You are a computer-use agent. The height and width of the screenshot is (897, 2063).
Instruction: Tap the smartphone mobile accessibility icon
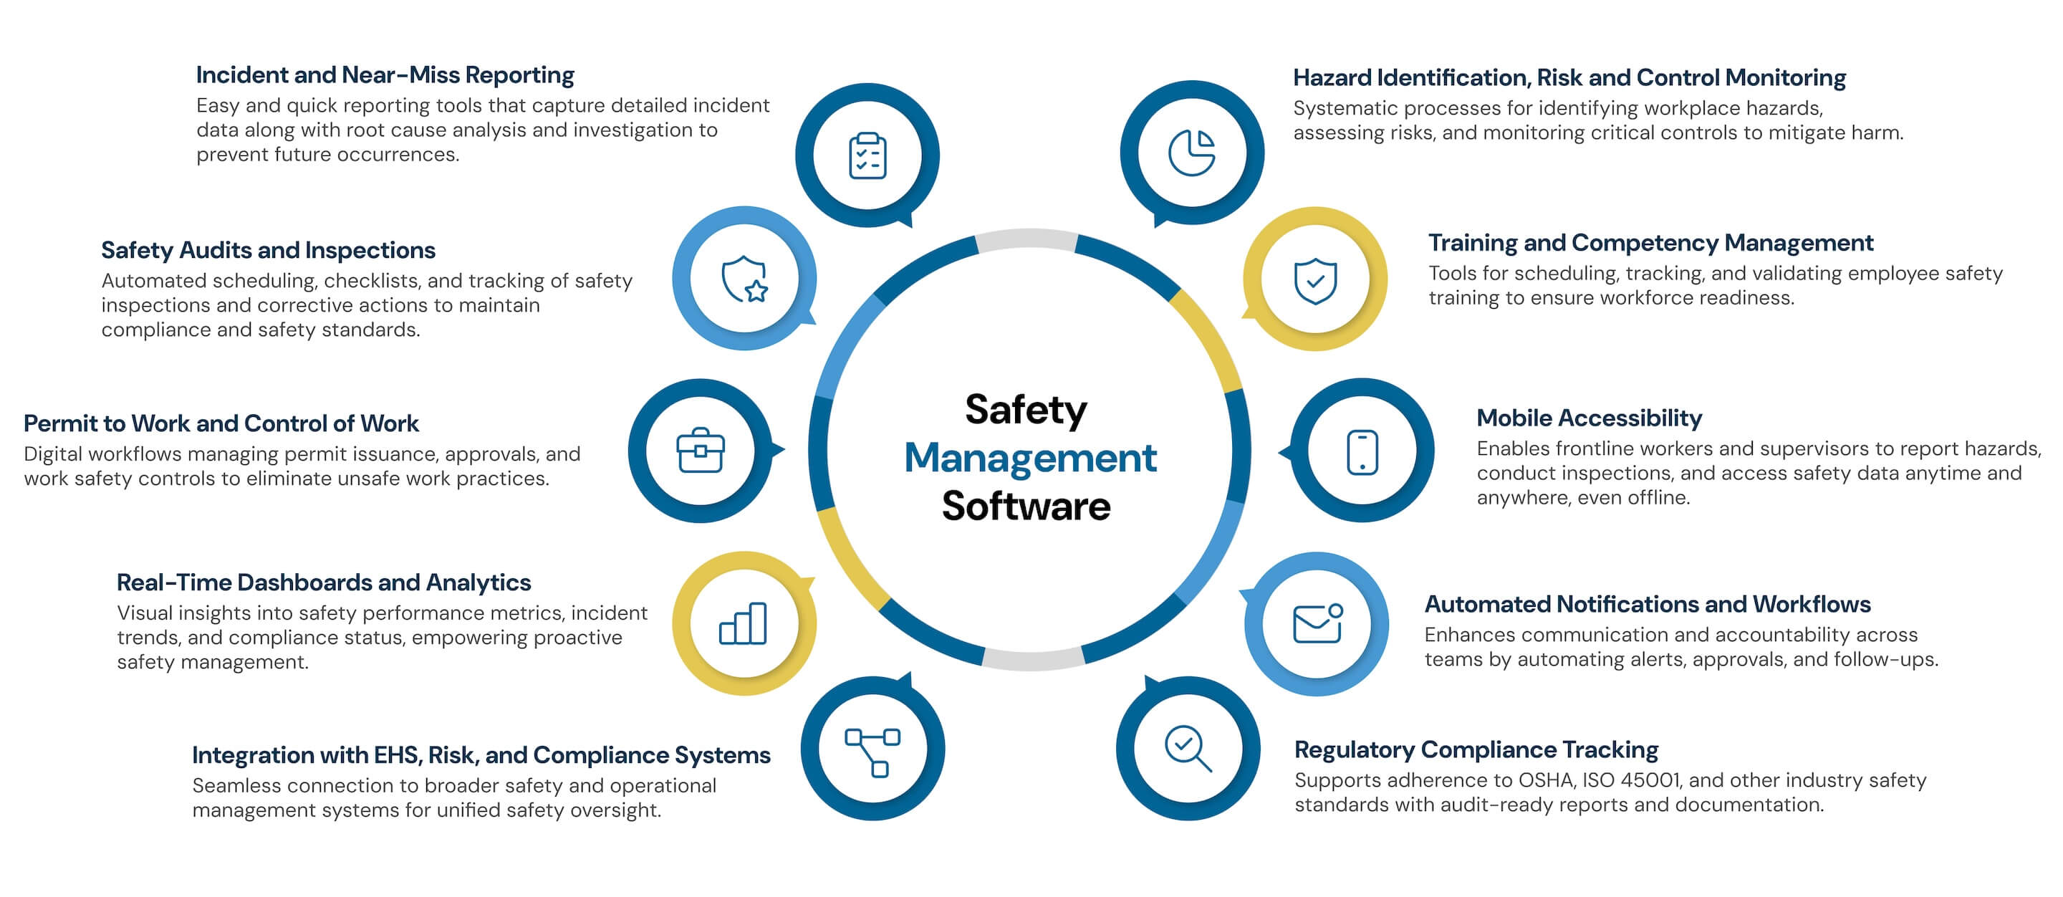pyautogui.click(x=1362, y=451)
